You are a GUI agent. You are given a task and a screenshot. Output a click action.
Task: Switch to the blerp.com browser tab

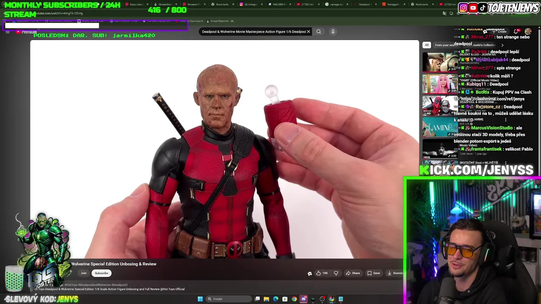(x=136, y=4)
